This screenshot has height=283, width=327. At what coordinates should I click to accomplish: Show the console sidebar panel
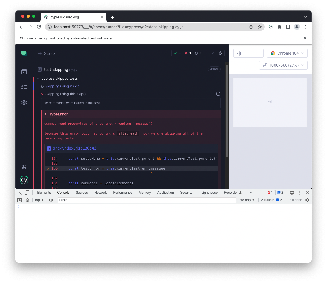pos(20,200)
